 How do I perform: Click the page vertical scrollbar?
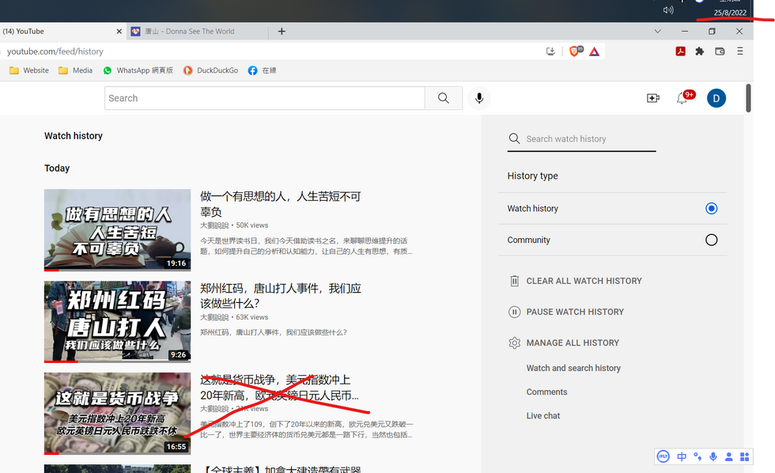pyautogui.click(x=748, y=98)
